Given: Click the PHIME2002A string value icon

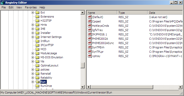Looking at the screenshot, I should [90, 38].
